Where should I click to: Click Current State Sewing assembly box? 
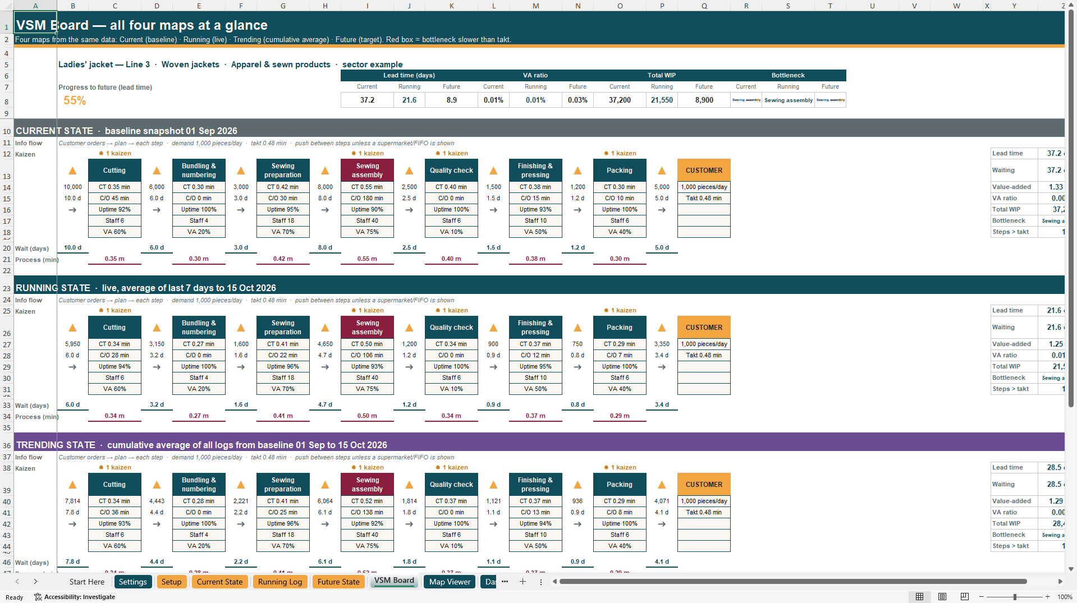tap(367, 171)
